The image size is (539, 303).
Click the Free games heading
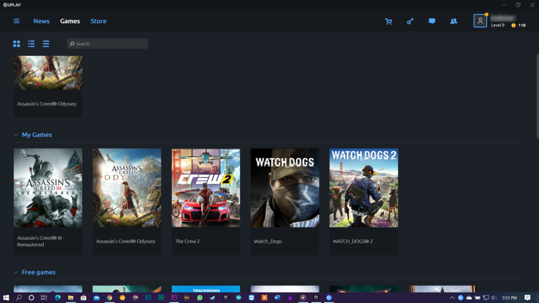(x=38, y=272)
